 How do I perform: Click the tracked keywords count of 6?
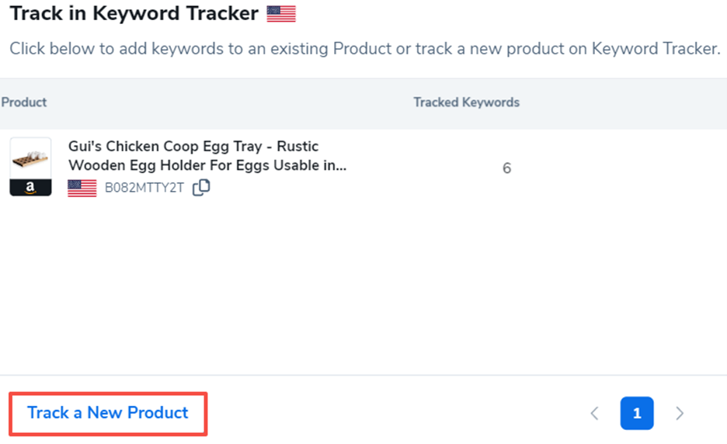[x=506, y=168]
